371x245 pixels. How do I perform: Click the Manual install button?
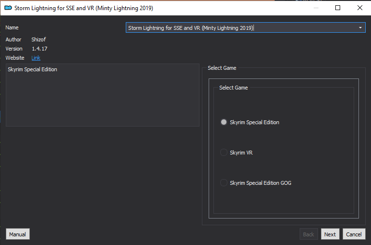click(18, 234)
